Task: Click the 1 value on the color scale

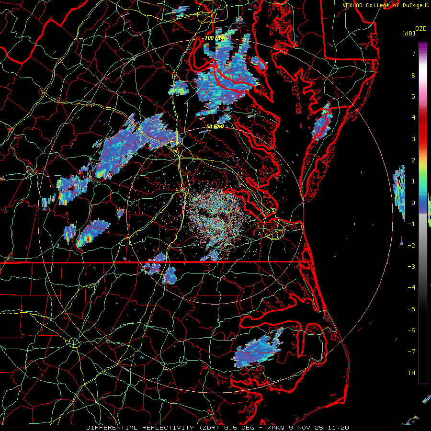Action: [413, 181]
